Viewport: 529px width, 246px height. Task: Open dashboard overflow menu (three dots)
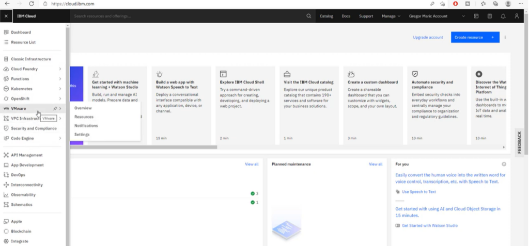(x=505, y=38)
